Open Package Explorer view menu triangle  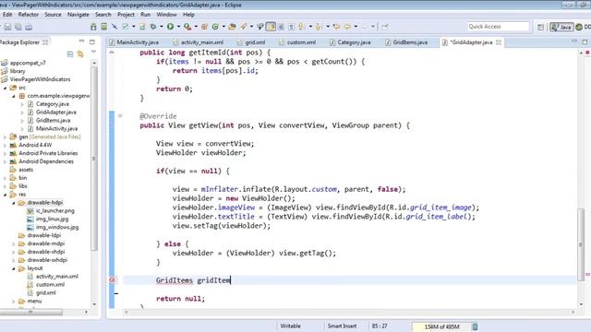pyautogui.click(x=93, y=52)
